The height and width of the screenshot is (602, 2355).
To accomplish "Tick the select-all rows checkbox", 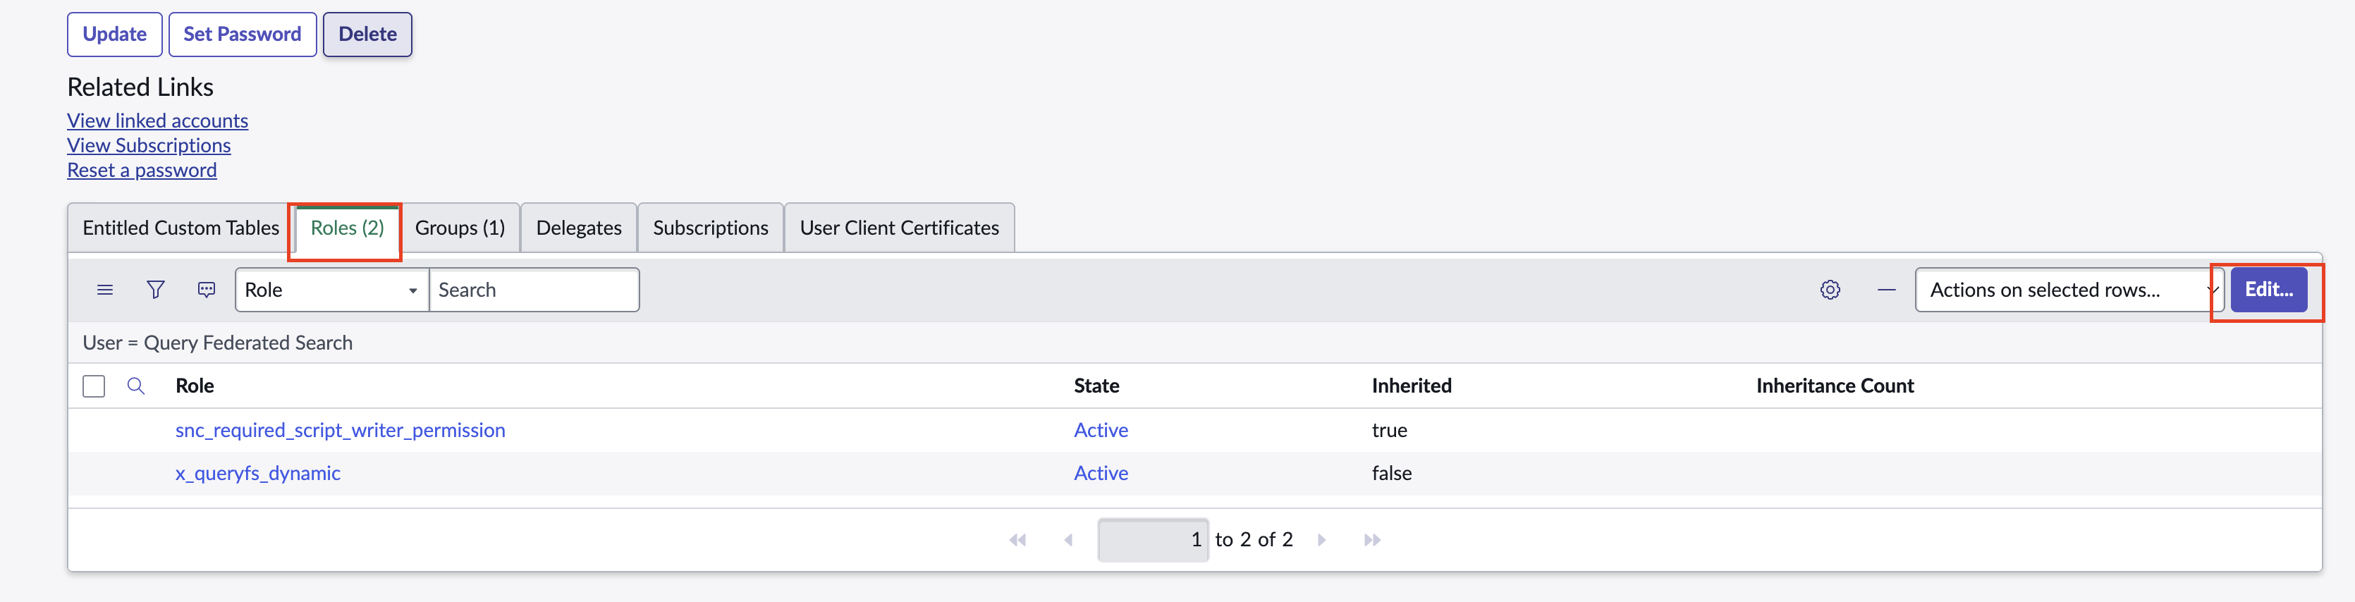I will click(x=94, y=386).
